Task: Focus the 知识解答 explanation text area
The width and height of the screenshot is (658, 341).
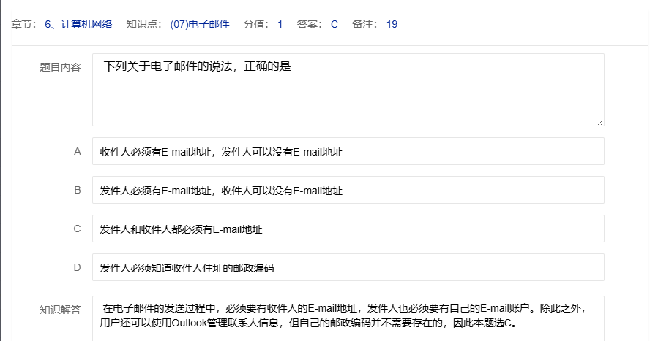Action: pos(348,318)
